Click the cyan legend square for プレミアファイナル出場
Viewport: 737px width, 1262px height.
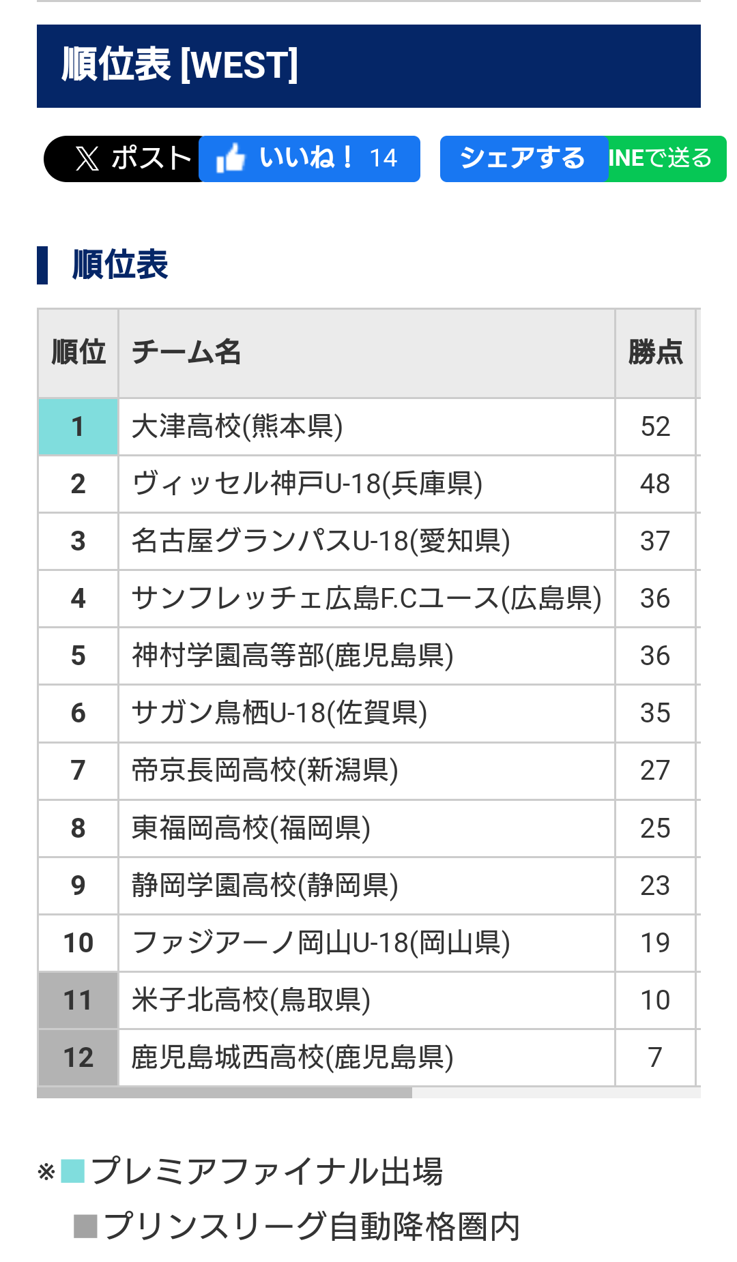pos(72,1171)
